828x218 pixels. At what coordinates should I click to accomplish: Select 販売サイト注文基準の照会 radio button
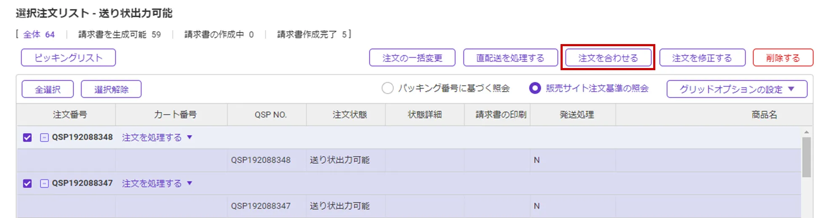(x=535, y=88)
